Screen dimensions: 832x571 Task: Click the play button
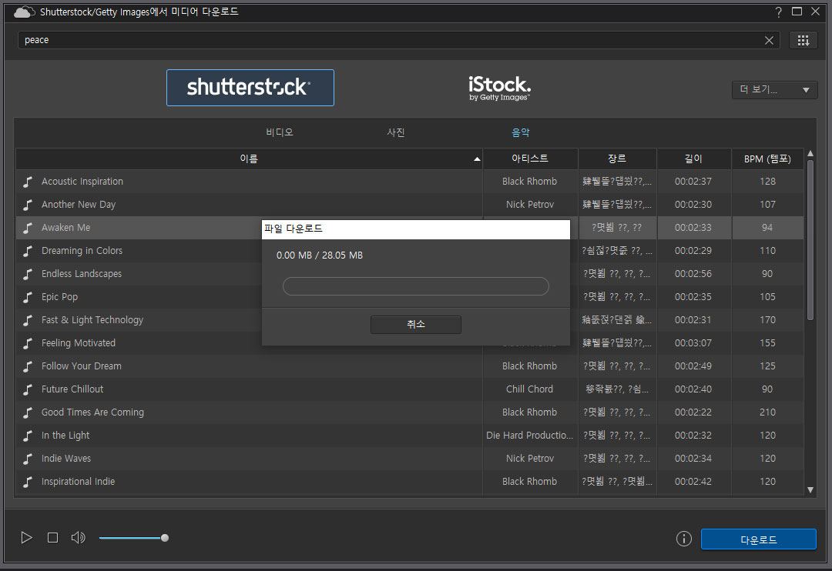pos(26,538)
